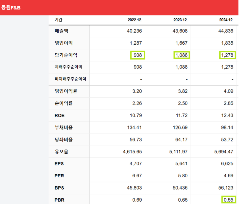Click the 영업이익률 value 3.20

[137, 91]
